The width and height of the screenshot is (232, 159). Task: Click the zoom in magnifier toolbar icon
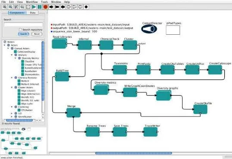pos(5,7)
